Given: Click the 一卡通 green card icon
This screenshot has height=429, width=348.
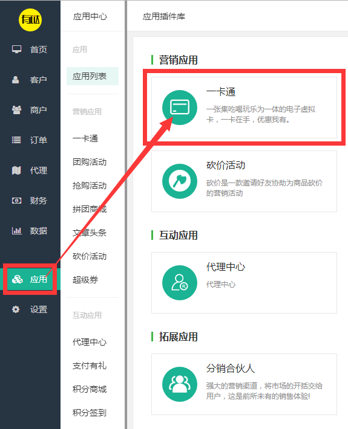Looking at the screenshot, I should [180, 108].
